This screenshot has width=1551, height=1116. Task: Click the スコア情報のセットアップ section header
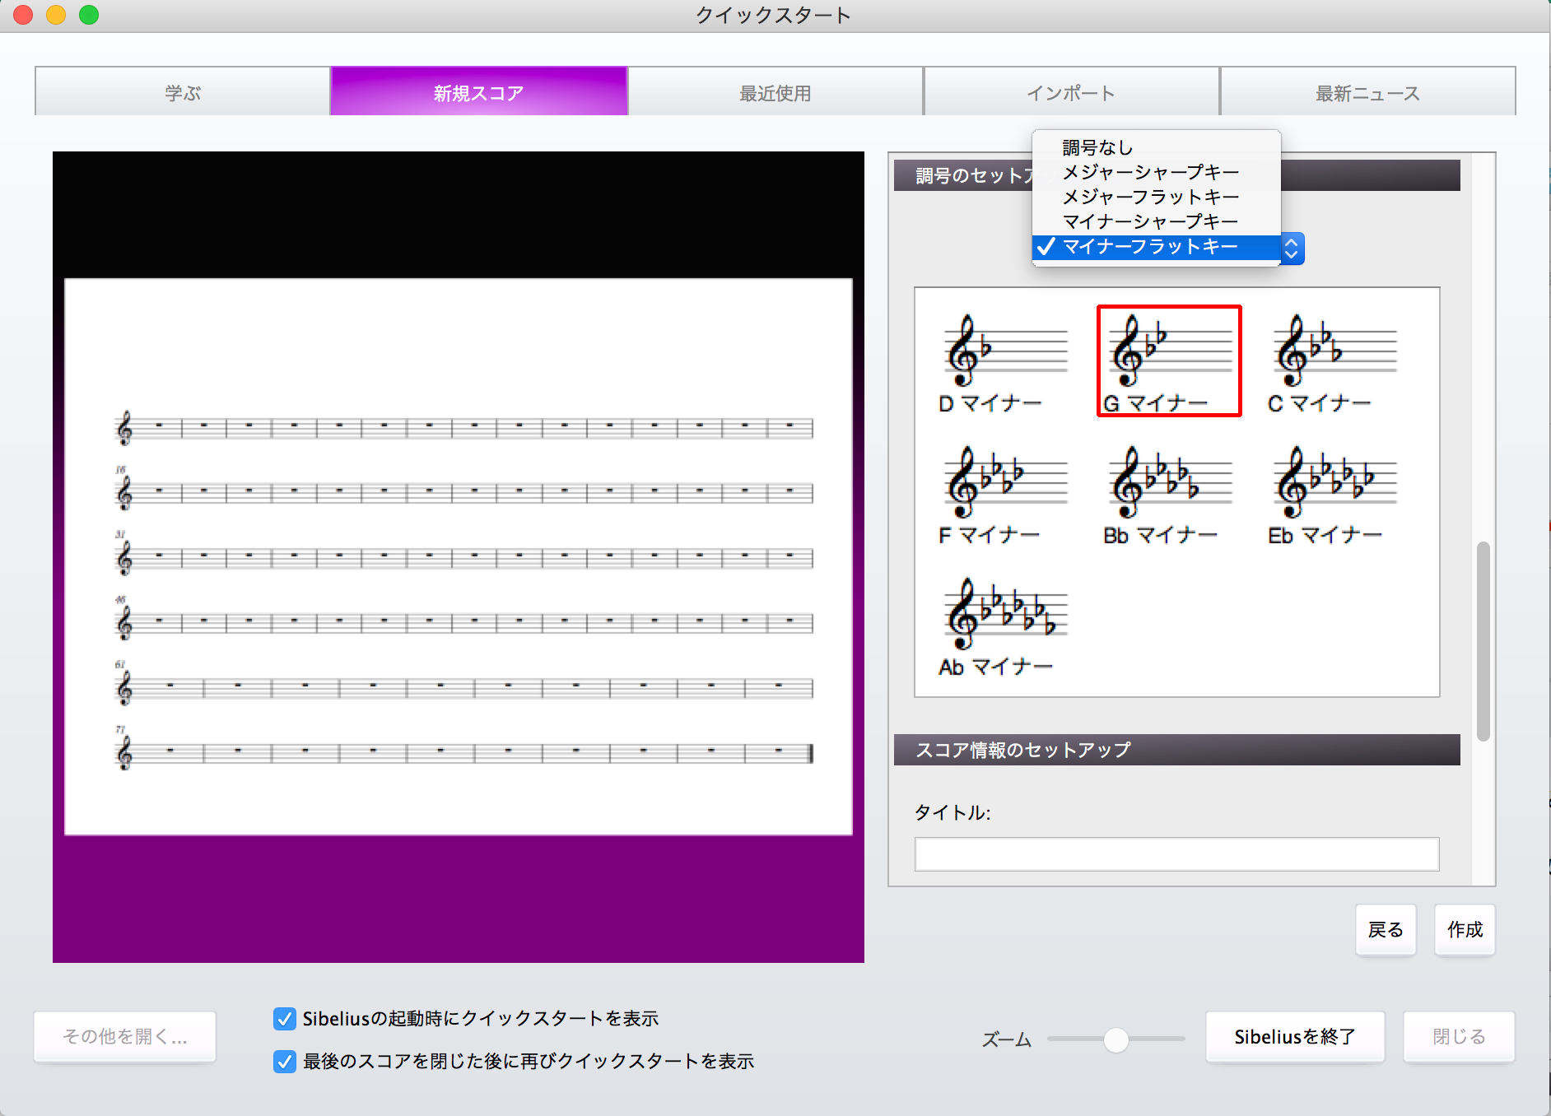[x=1176, y=750]
